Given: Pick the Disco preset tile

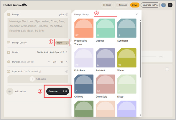Looking at the screenshot, I should (x=127, y=84).
